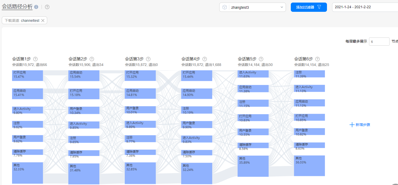Select the 打开应用 node in step 1
Viewport: 398px width, 185px height.
point(27,75)
